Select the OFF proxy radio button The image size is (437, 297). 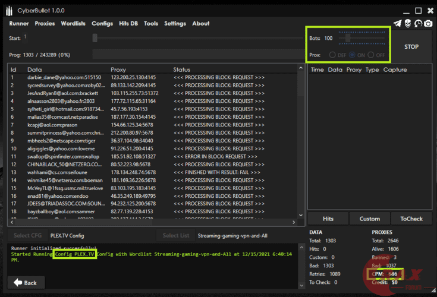[x=372, y=55]
